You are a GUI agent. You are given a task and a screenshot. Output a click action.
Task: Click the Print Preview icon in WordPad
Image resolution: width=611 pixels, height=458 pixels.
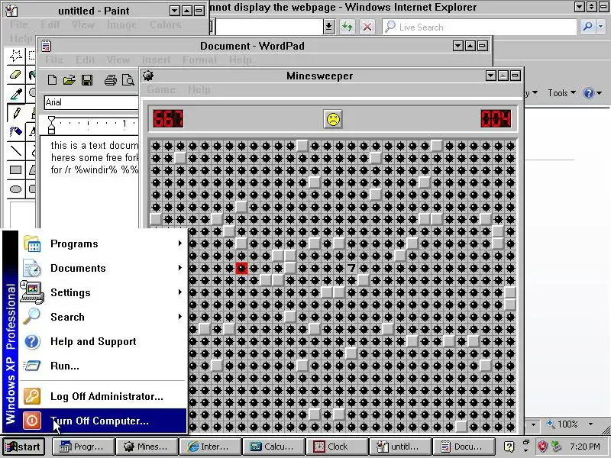[128, 80]
